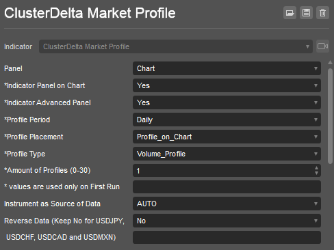Save settings using the floppy disk icon
334x250 pixels.
tap(306, 13)
